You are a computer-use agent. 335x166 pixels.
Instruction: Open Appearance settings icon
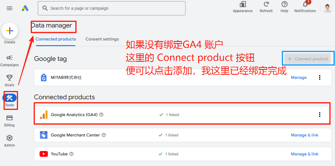coord(243,5)
